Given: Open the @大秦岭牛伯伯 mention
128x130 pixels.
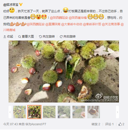Looking at the screenshot, I should coord(72,24).
